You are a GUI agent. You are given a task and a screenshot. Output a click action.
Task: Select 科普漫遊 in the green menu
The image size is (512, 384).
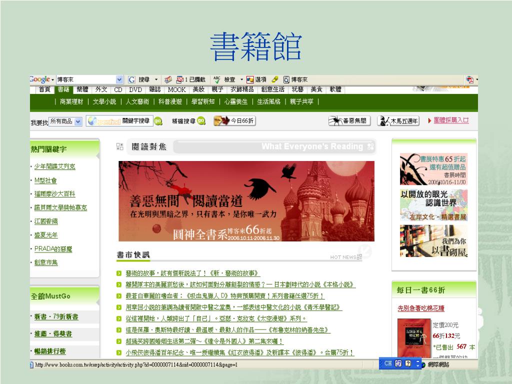click(170, 101)
